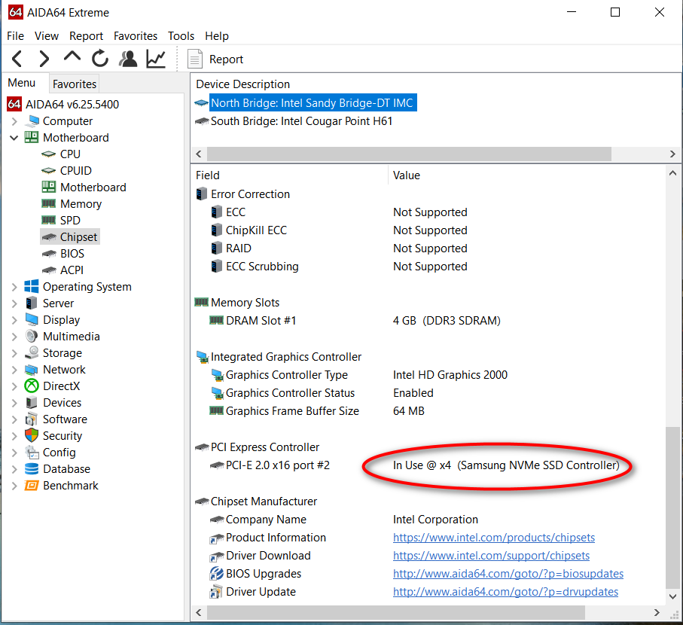Open the Tools menu
The height and width of the screenshot is (625, 683).
181,36
